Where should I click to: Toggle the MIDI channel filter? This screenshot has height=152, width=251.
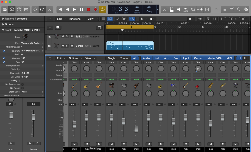(229, 58)
